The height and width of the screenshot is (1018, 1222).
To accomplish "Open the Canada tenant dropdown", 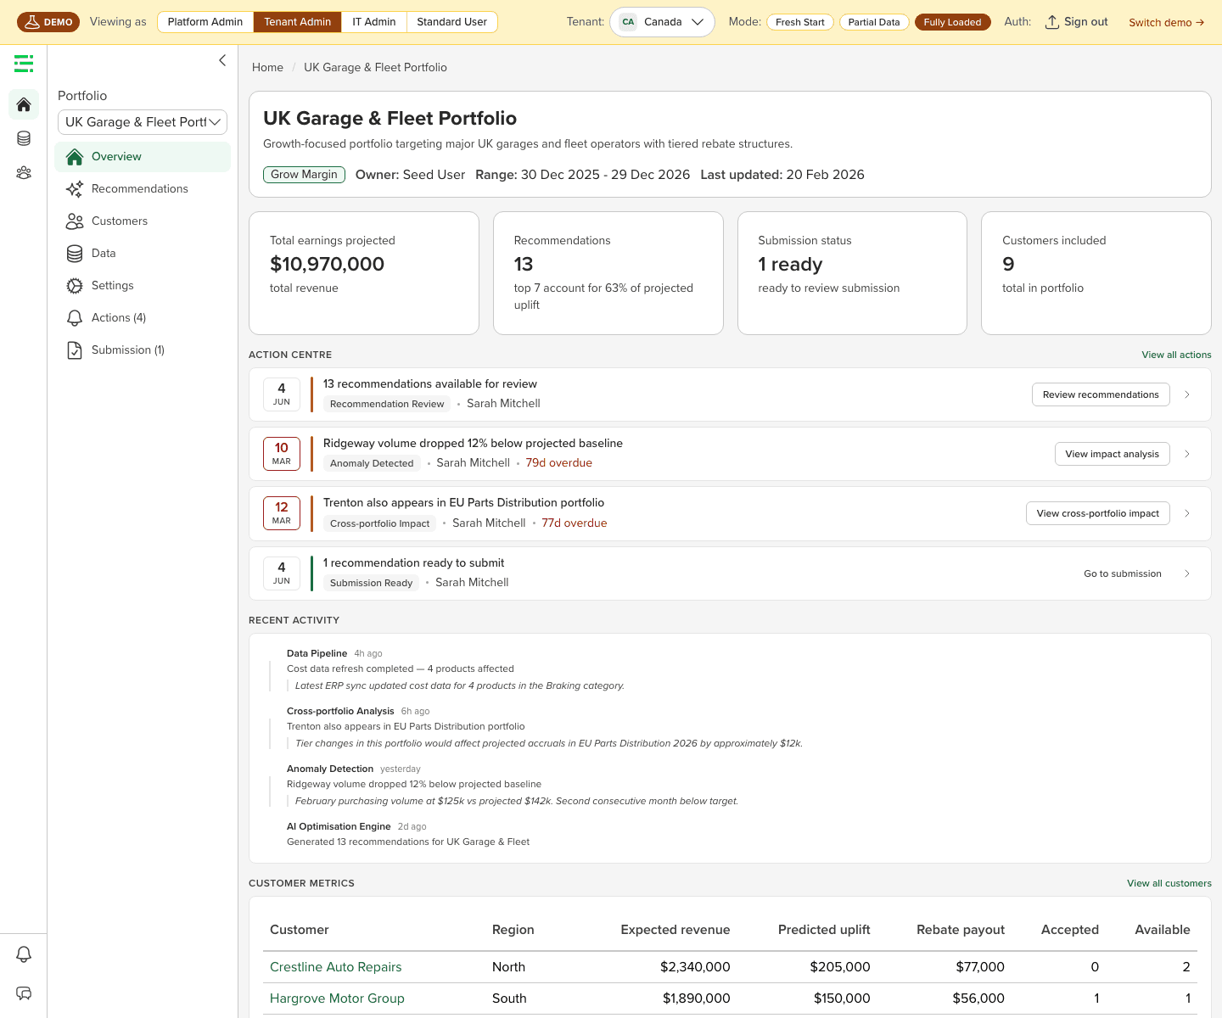I will (662, 22).
